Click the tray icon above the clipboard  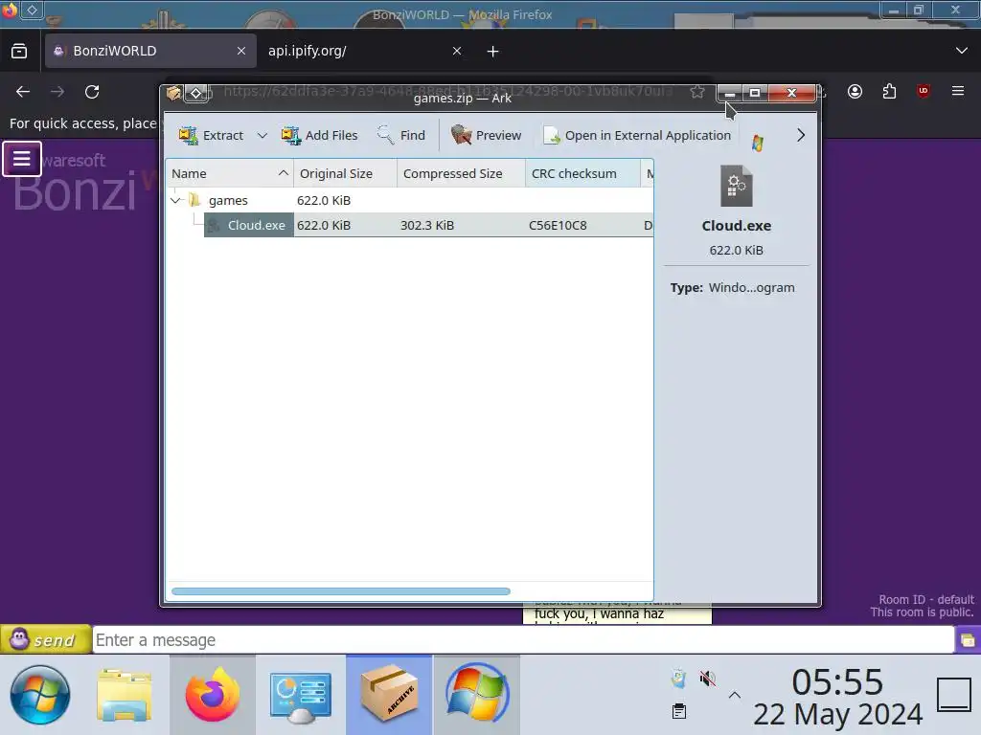(x=679, y=679)
